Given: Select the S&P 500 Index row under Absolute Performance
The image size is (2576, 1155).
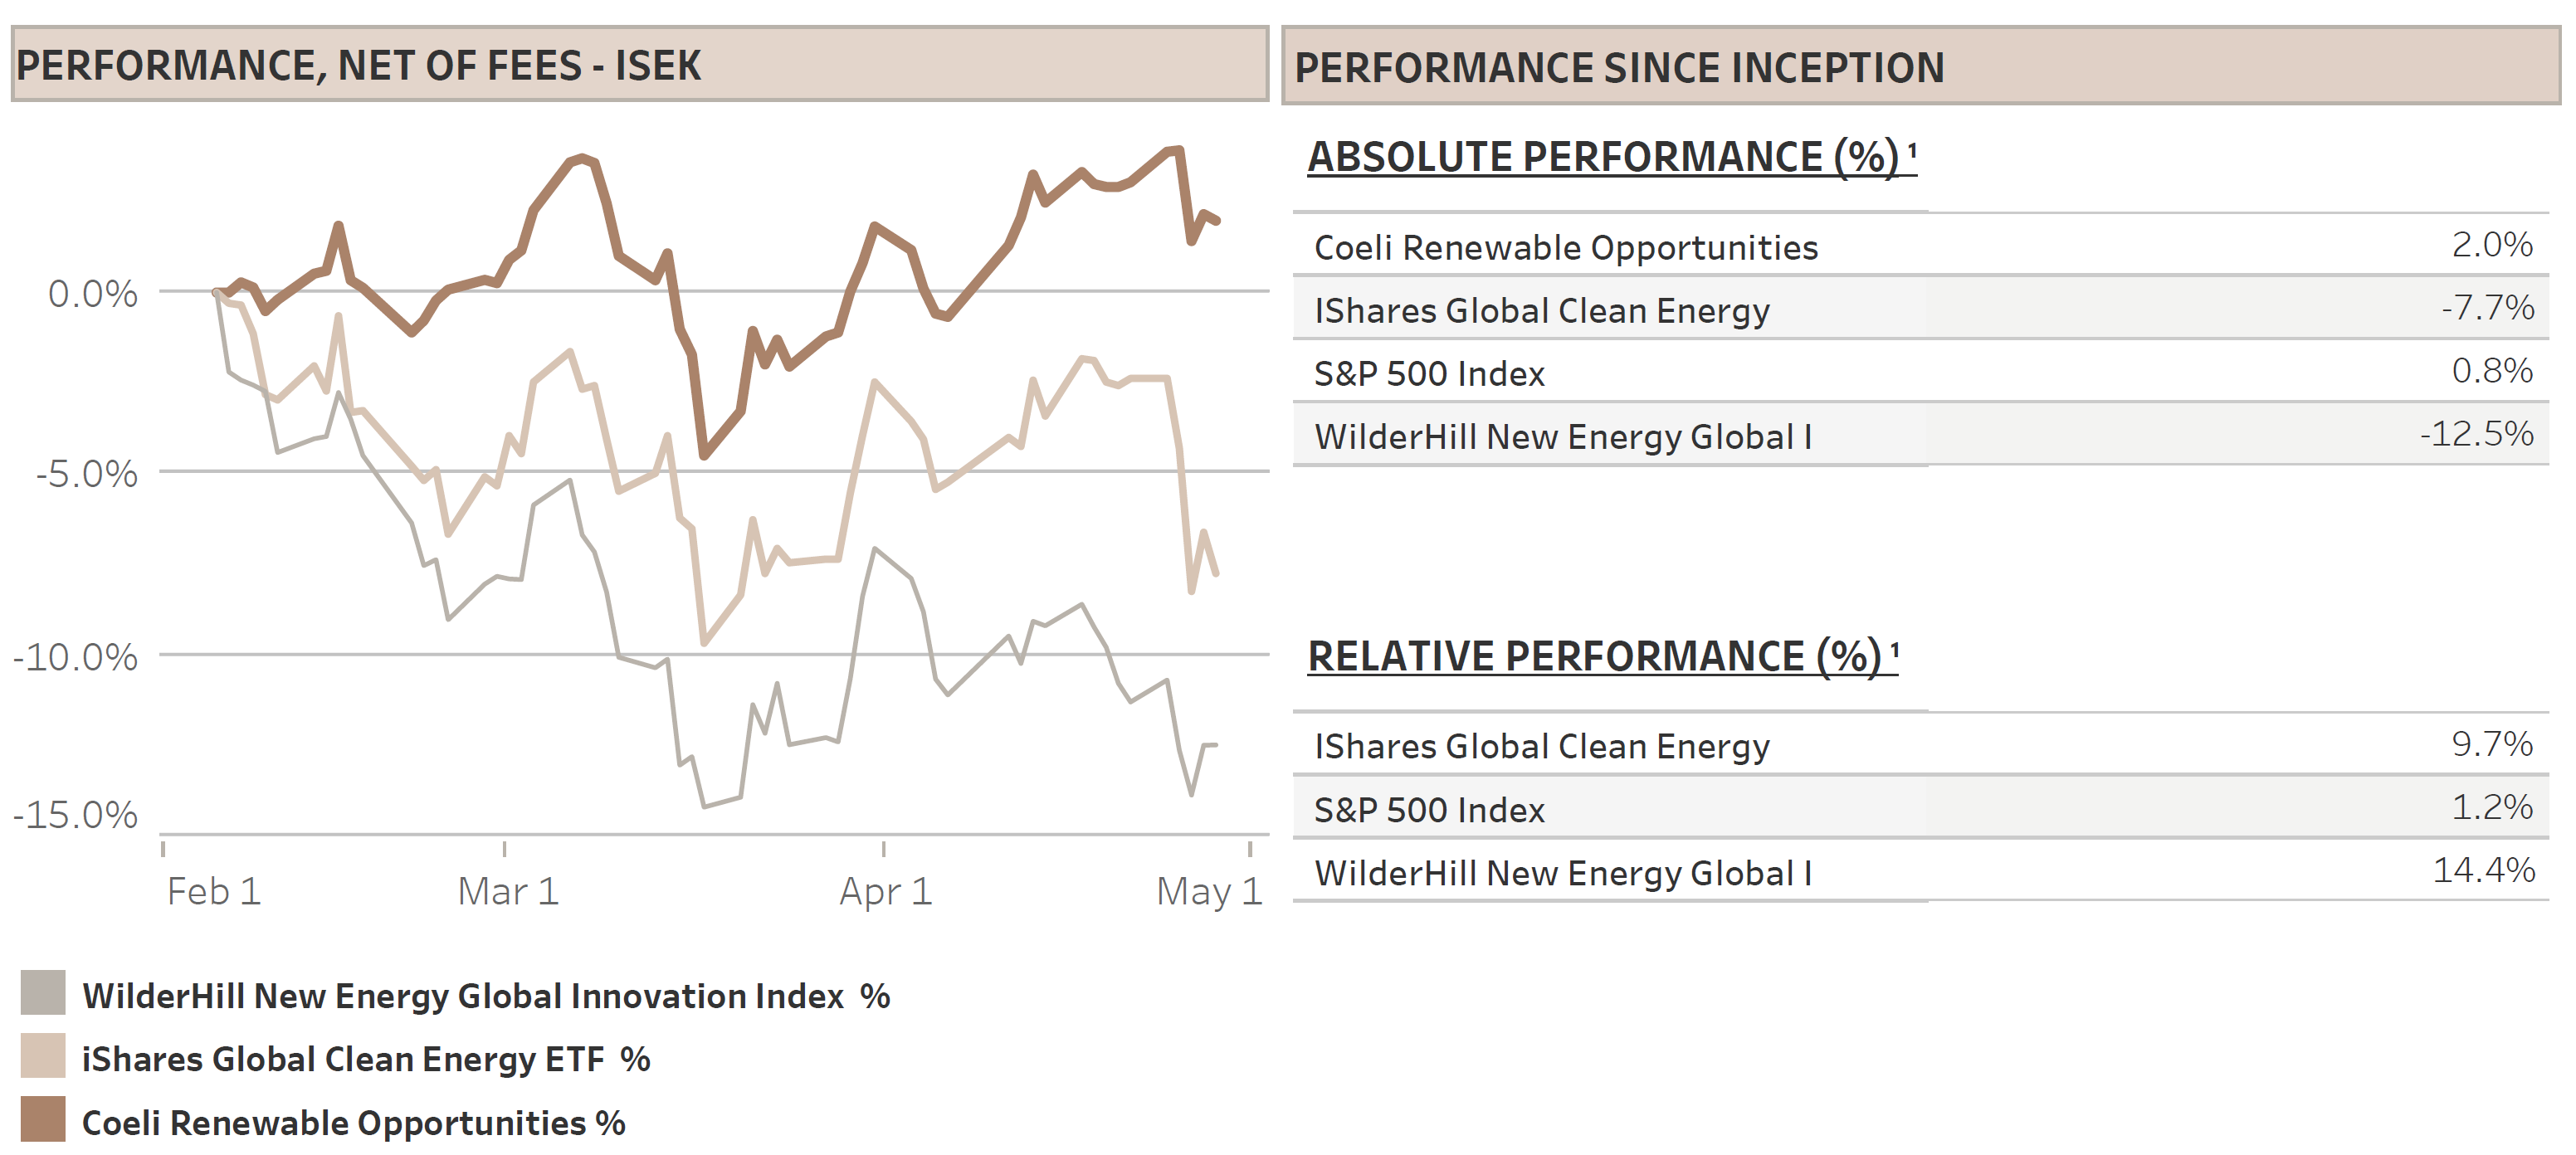Looking at the screenshot, I should [x=1428, y=373].
